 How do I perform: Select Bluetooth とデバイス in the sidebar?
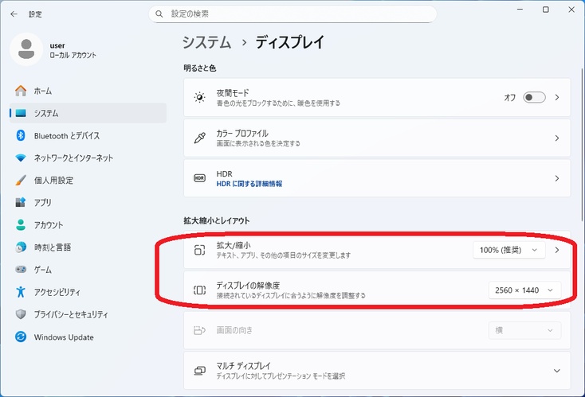[x=66, y=135]
